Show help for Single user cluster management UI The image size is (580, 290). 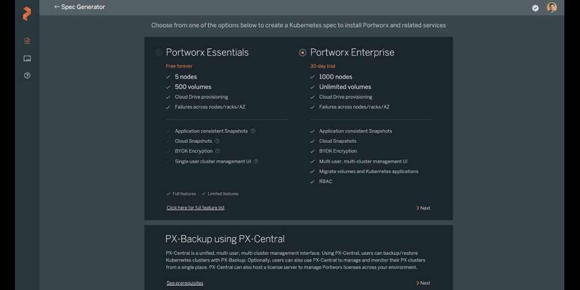click(x=256, y=161)
